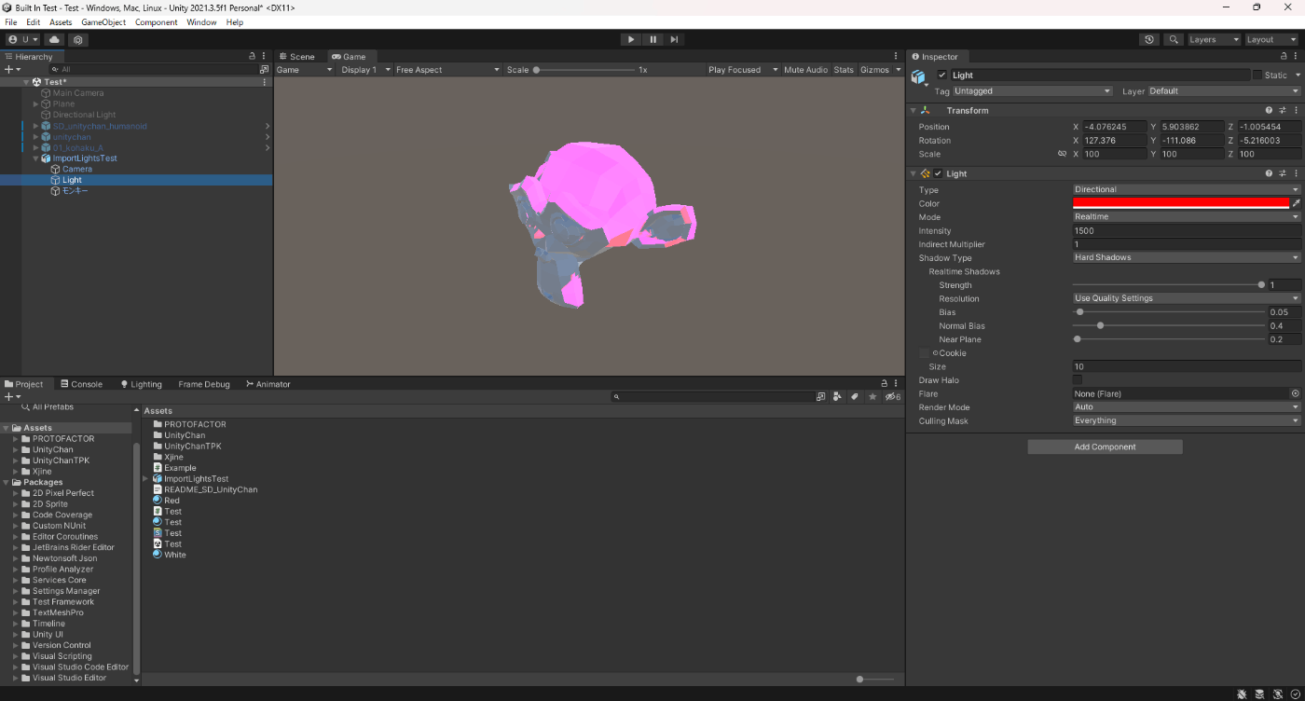1305x701 pixels.
Task: Open the Component menu
Action: coord(156,22)
